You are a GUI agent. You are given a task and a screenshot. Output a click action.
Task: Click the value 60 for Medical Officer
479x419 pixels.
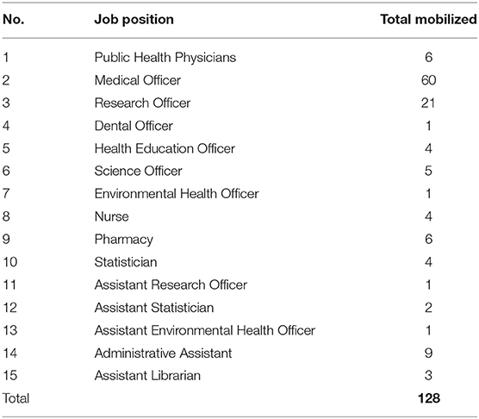click(x=428, y=80)
